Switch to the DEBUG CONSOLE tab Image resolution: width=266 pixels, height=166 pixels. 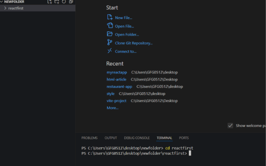pyautogui.click(x=137, y=138)
